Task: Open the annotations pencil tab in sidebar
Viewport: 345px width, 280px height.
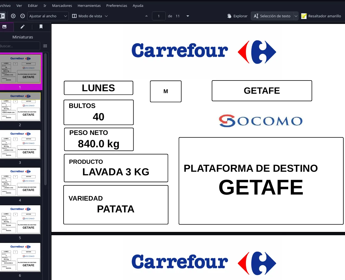Action: pos(22,27)
